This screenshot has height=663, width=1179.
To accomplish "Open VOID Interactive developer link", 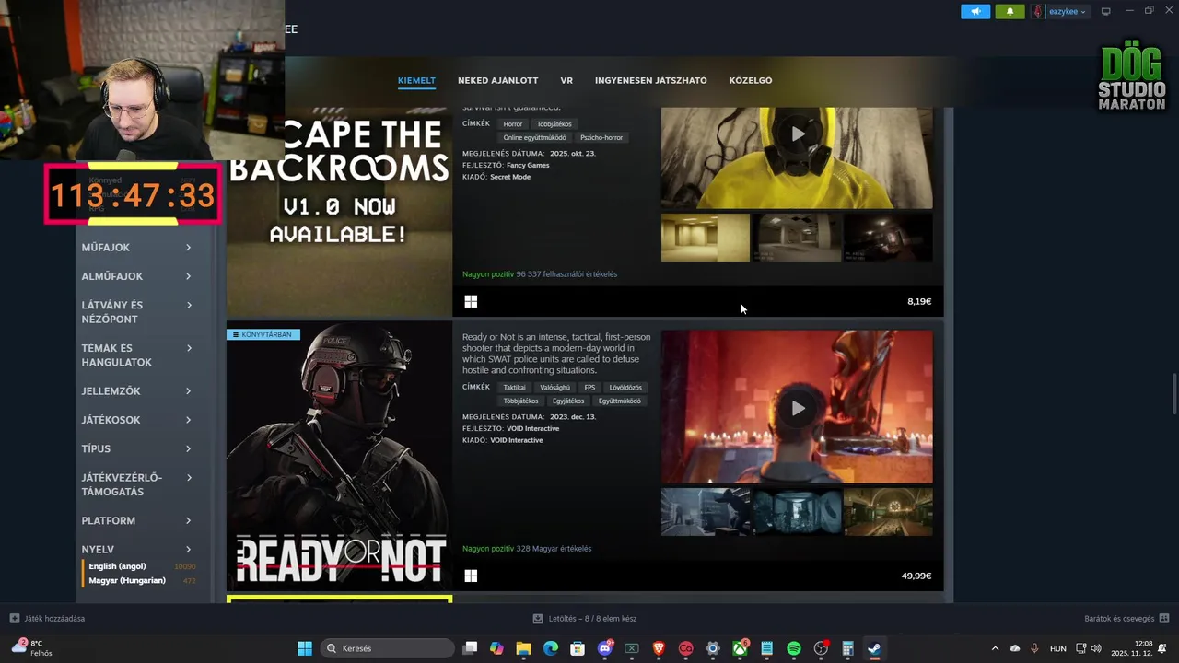I will [532, 429].
